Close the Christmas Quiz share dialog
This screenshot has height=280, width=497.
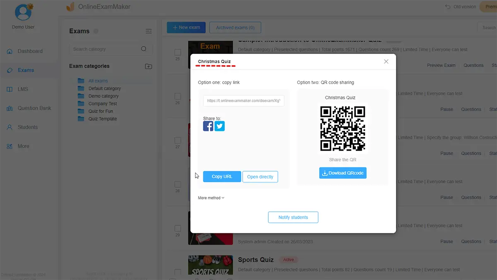pos(386,62)
